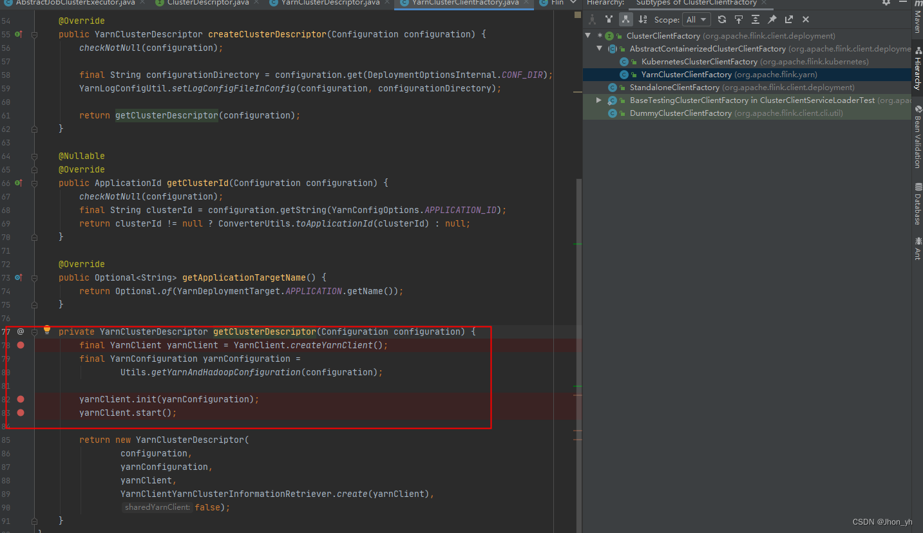Viewport: 923px width, 533px height.
Task: Open the Bean Validation tool window
Action: 917,136
